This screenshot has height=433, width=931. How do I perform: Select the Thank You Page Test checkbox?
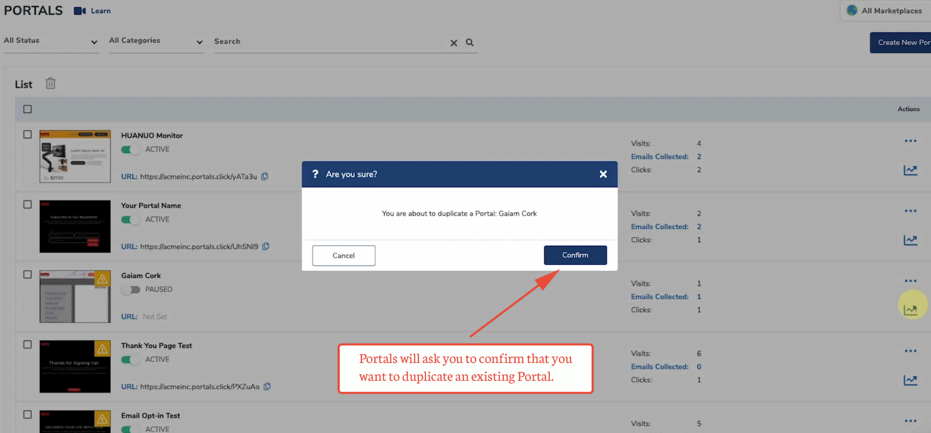[28, 344]
